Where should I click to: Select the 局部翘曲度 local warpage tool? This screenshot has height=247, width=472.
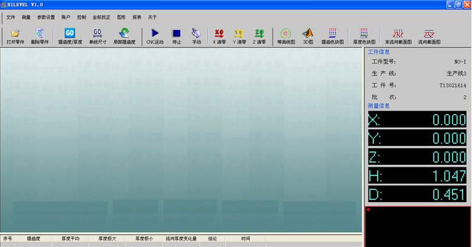point(124,37)
